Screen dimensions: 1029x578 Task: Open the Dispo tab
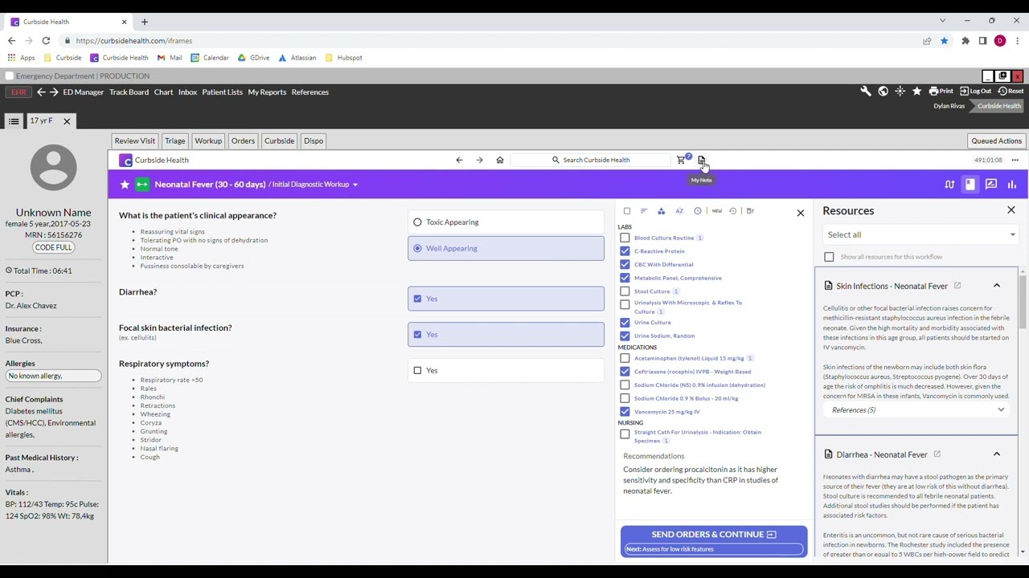coord(314,141)
